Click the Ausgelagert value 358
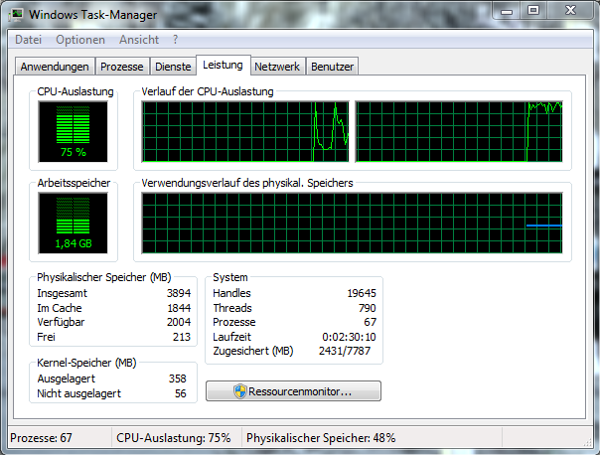Screen dimensions: 600x455 coord(178,379)
